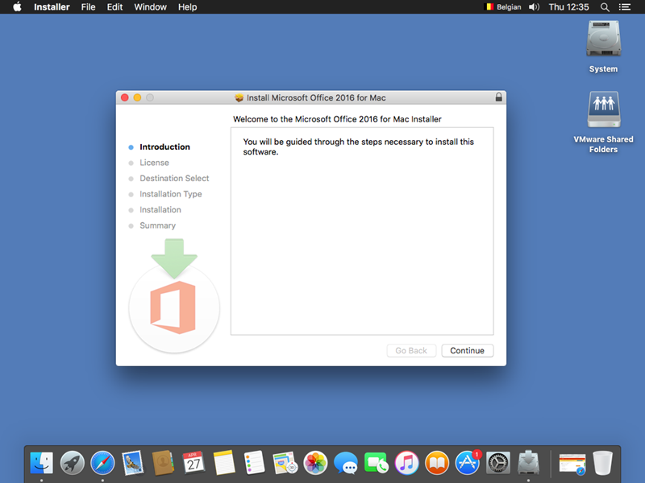The width and height of the screenshot is (645, 483).
Task: Open the Help menu
Action: coord(188,7)
